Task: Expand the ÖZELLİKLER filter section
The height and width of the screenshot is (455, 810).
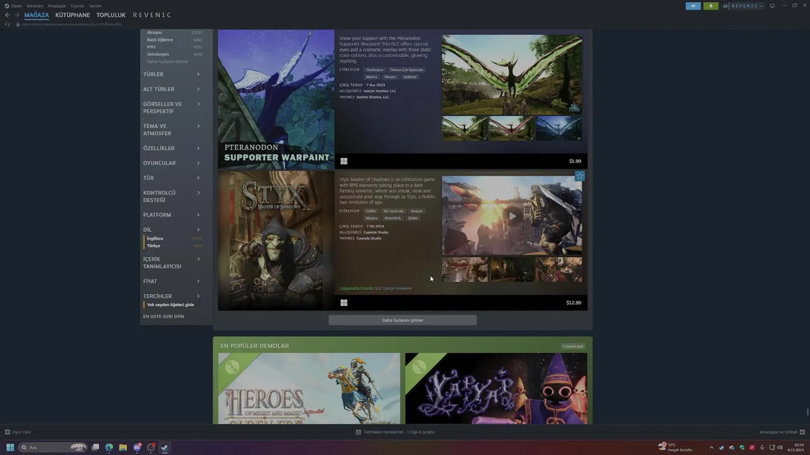Action: pyautogui.click(x=171, y=148)
